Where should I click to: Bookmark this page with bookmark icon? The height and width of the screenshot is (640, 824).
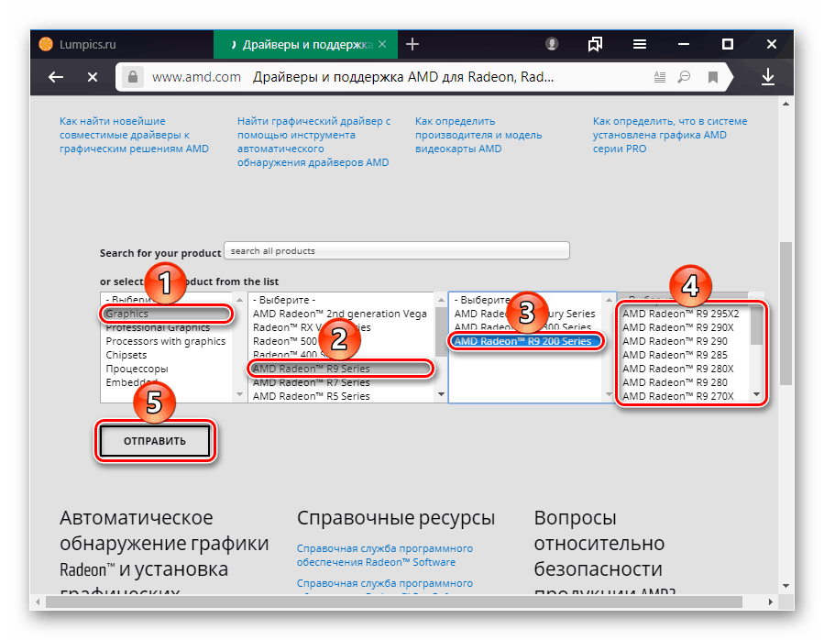coord(713,78)
